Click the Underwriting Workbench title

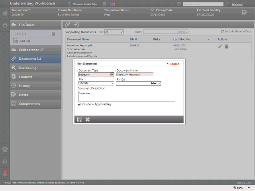click(32, 4)
